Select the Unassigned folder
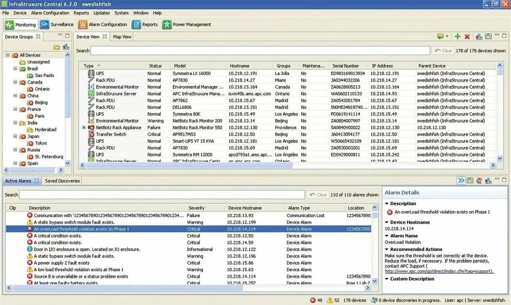This screenshot has width=511, height=305. coord(38,62)
